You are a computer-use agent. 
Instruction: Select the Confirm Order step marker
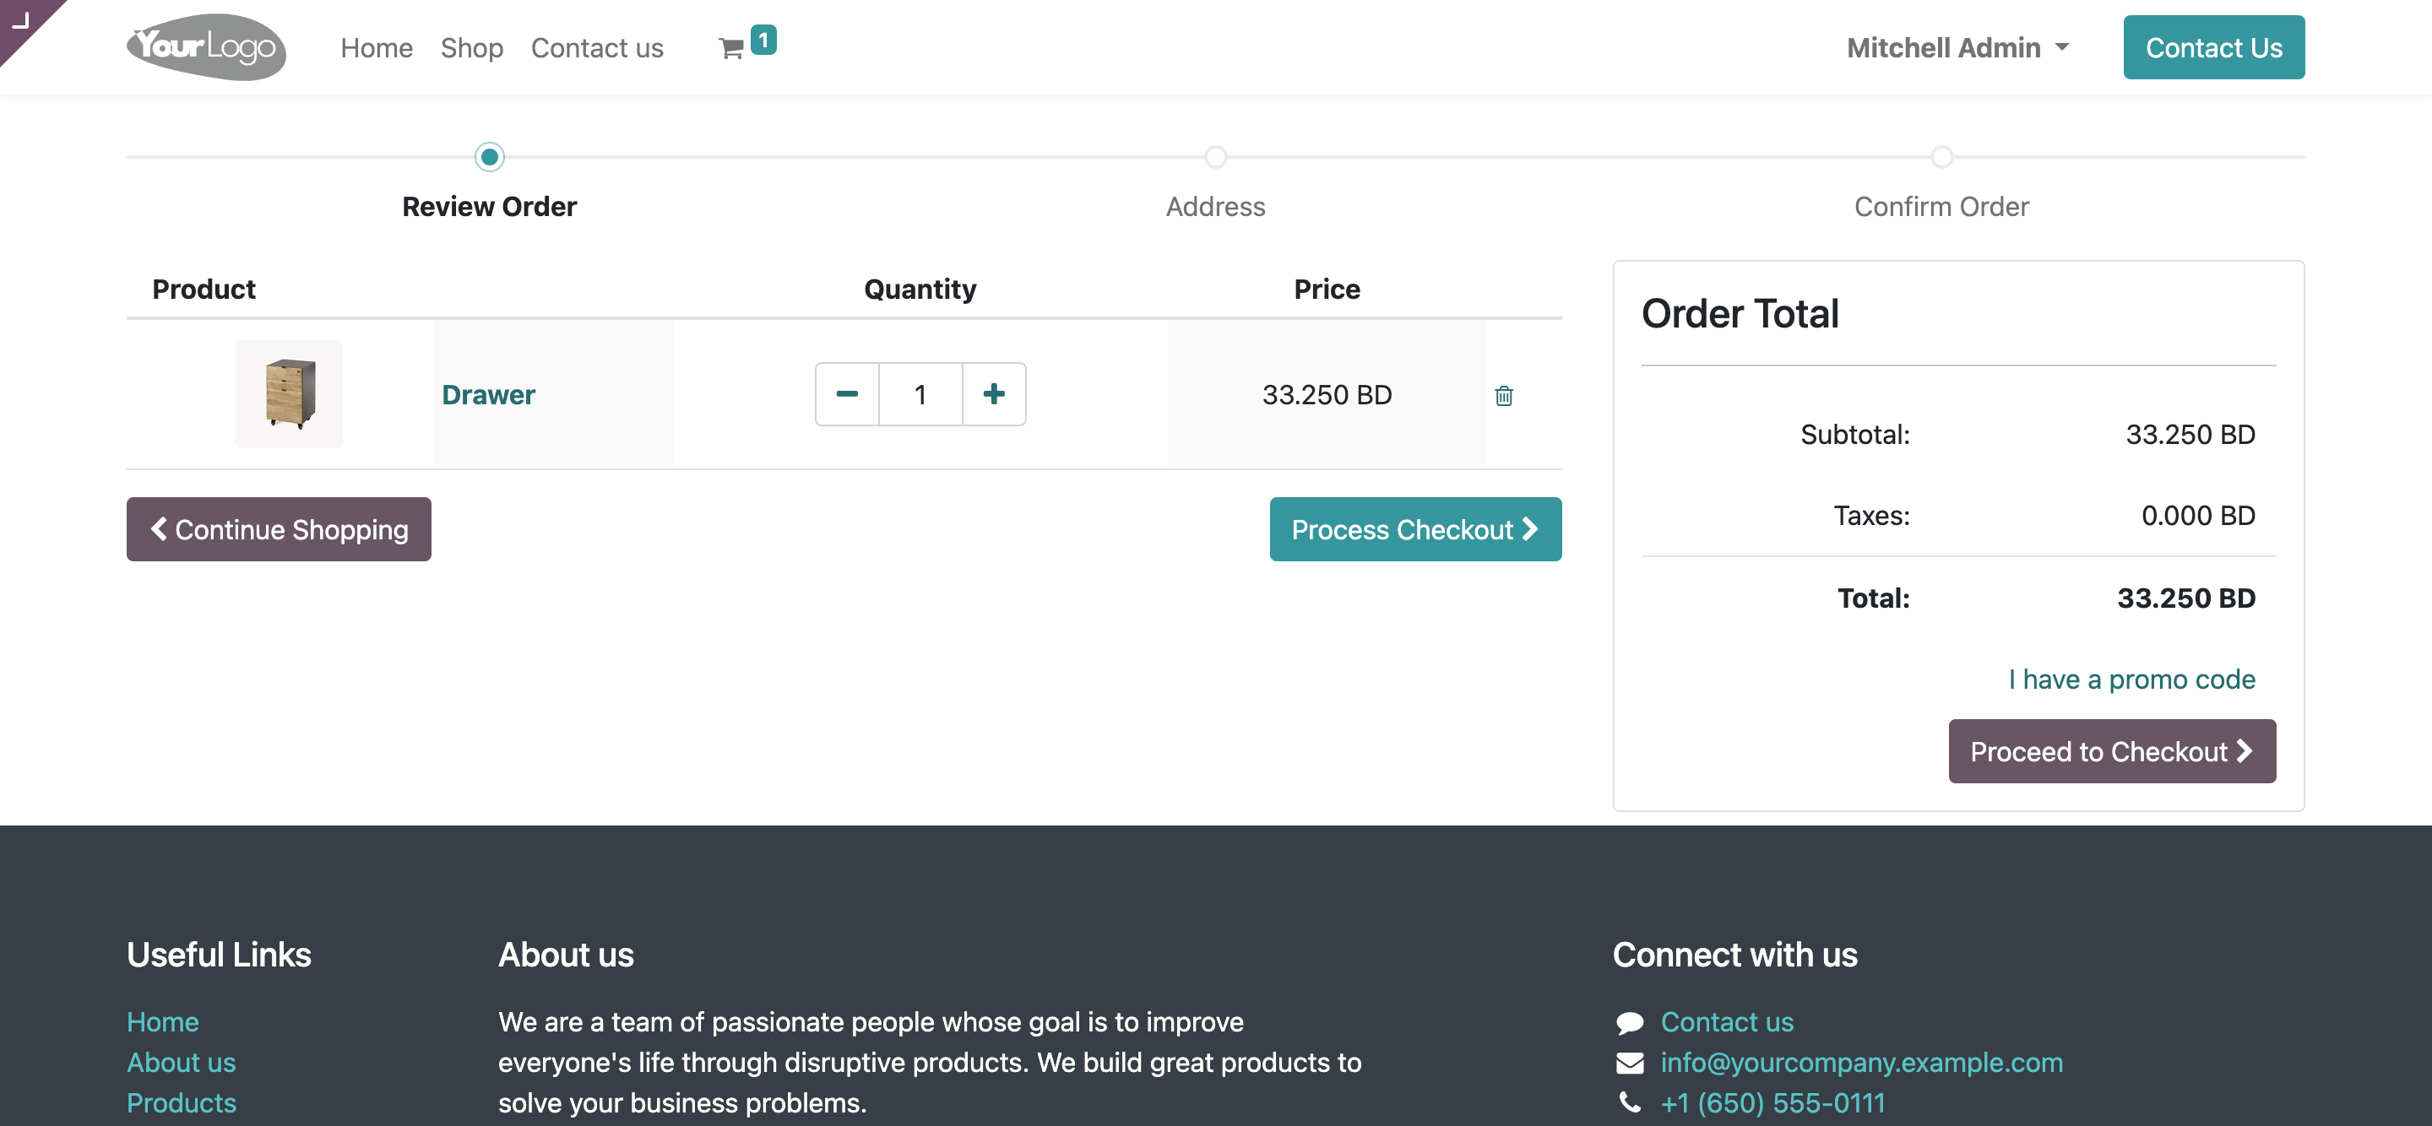pos(1942,157)
